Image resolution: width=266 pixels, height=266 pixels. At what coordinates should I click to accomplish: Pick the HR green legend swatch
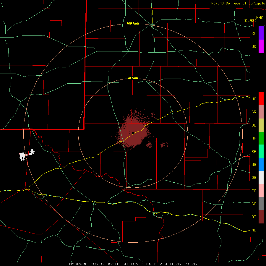[x=261, y=138]
